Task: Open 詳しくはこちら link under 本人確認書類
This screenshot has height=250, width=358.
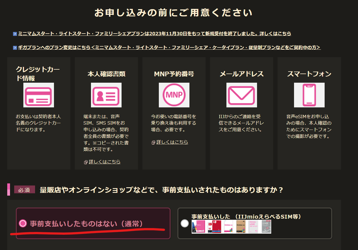Action: pyautogui.click(x=105, y=162)
